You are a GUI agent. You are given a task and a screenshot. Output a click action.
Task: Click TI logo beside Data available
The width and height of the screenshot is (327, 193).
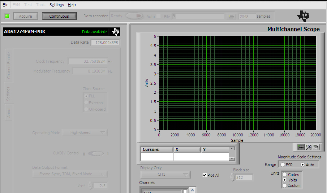pyautogui.click(x=115, y=32)
